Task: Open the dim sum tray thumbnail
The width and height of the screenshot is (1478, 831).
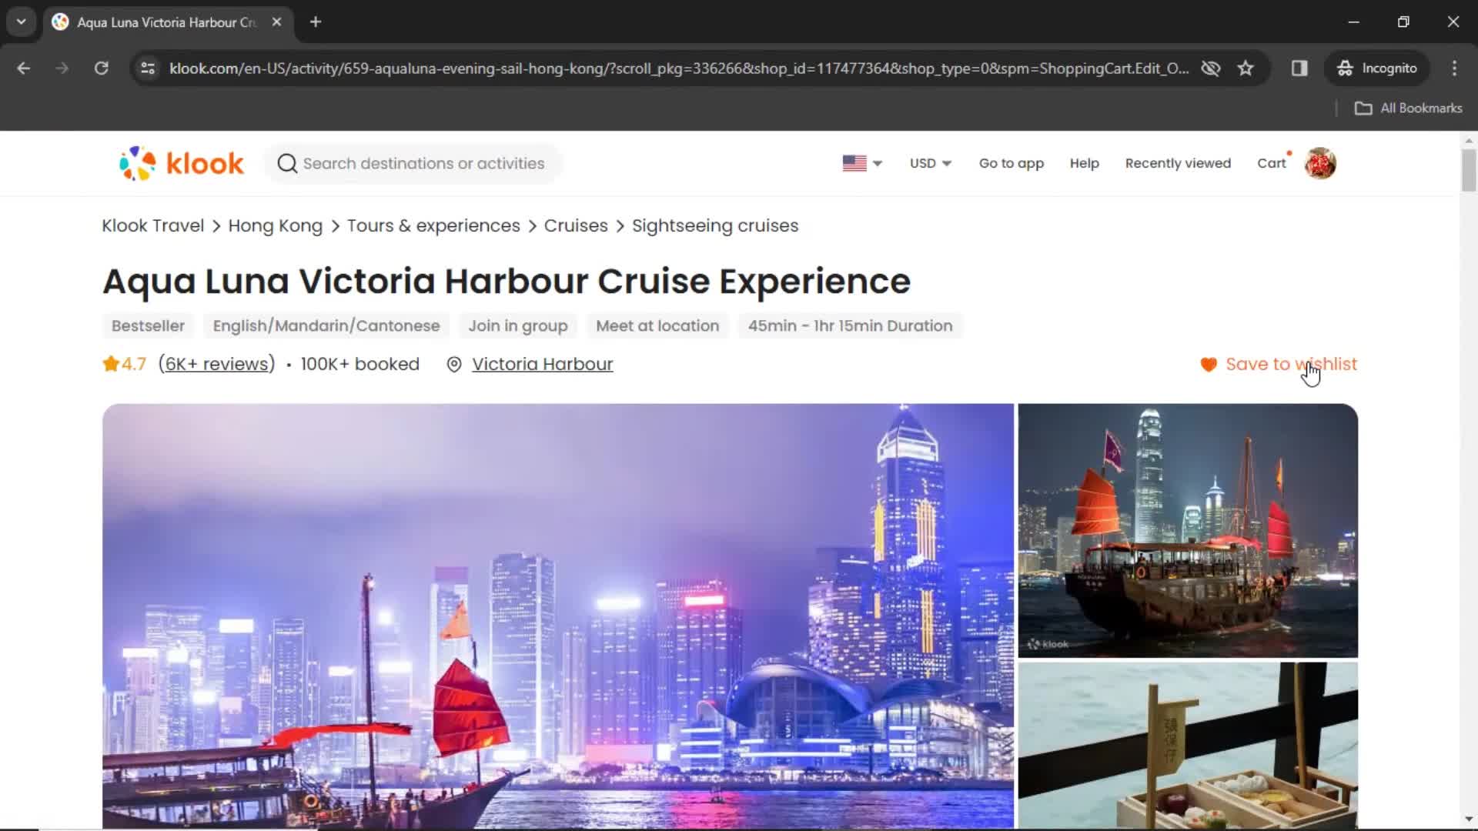Action: point(1188,745)
